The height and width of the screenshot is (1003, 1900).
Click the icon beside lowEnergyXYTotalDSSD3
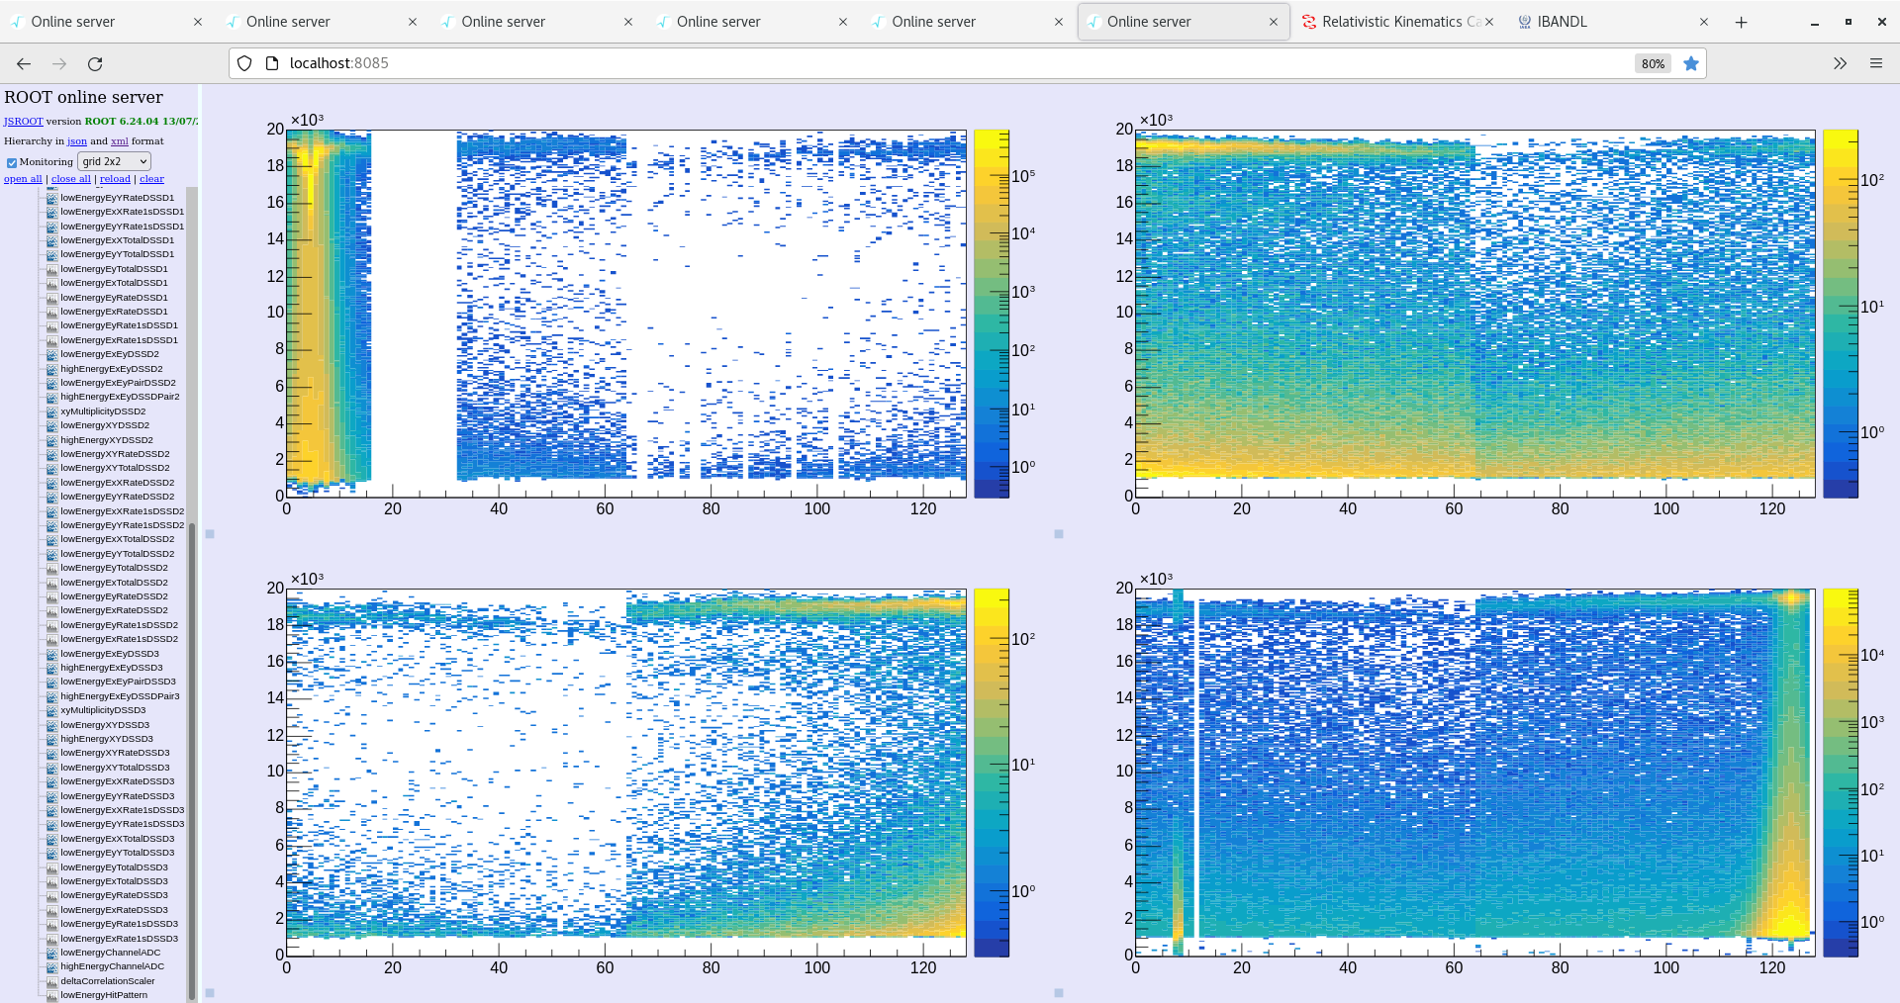point(52,768)
